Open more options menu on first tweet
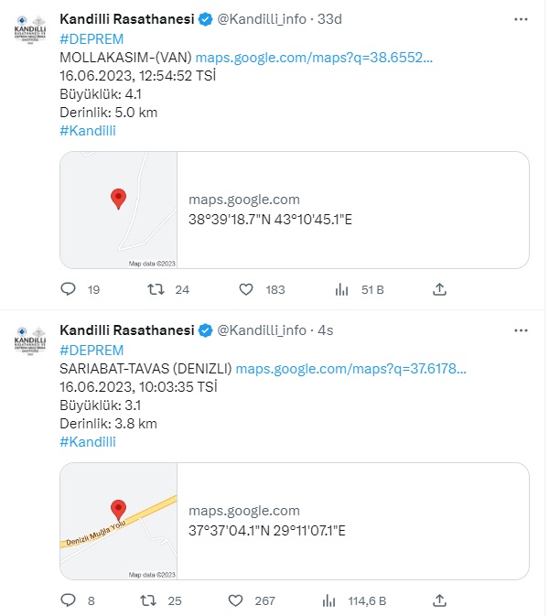Image resolution: width=549 pixels, height=616 pixels. coord(521,18)
